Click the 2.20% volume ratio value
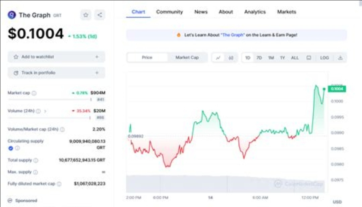362x207 pixels. tap(99, 129)
